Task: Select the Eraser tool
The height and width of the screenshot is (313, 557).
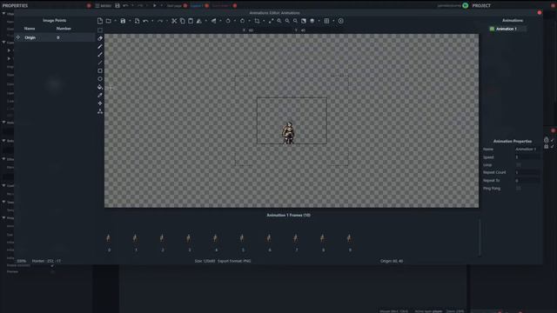Action: click(x=100, y=38)
